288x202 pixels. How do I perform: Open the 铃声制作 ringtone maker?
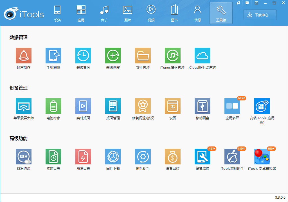24,56
